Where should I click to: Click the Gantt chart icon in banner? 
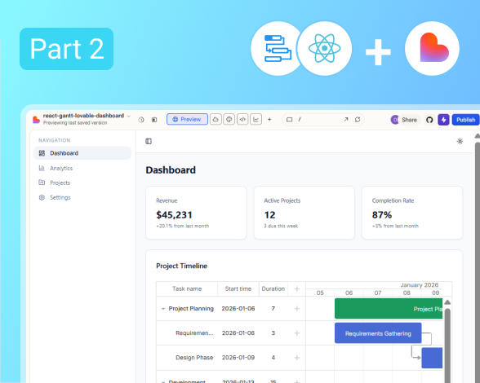coord(278,48)
